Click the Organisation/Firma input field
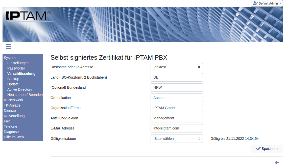Viewport: 288px width, 166px height. 177,108
